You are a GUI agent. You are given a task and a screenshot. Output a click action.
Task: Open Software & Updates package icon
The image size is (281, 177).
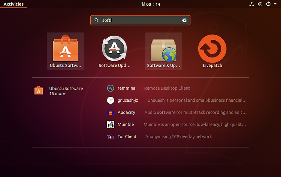pyautogui.click(x=163, y=50)
